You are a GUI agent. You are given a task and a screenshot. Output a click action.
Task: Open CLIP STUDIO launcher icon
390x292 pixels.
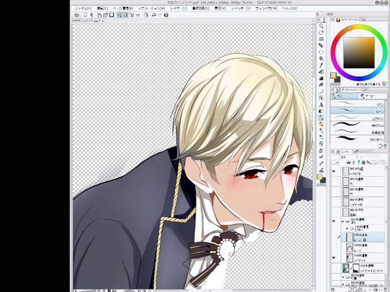pyautogui.click(x=77, y=15)
